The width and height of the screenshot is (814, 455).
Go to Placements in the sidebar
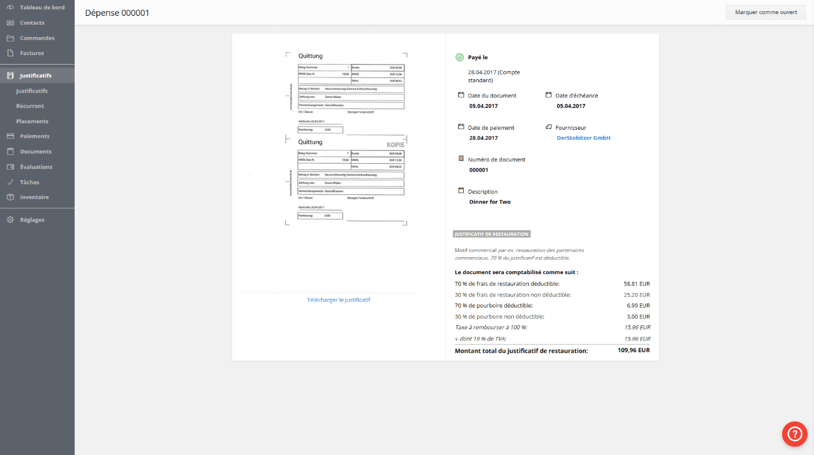click(32, 122)
